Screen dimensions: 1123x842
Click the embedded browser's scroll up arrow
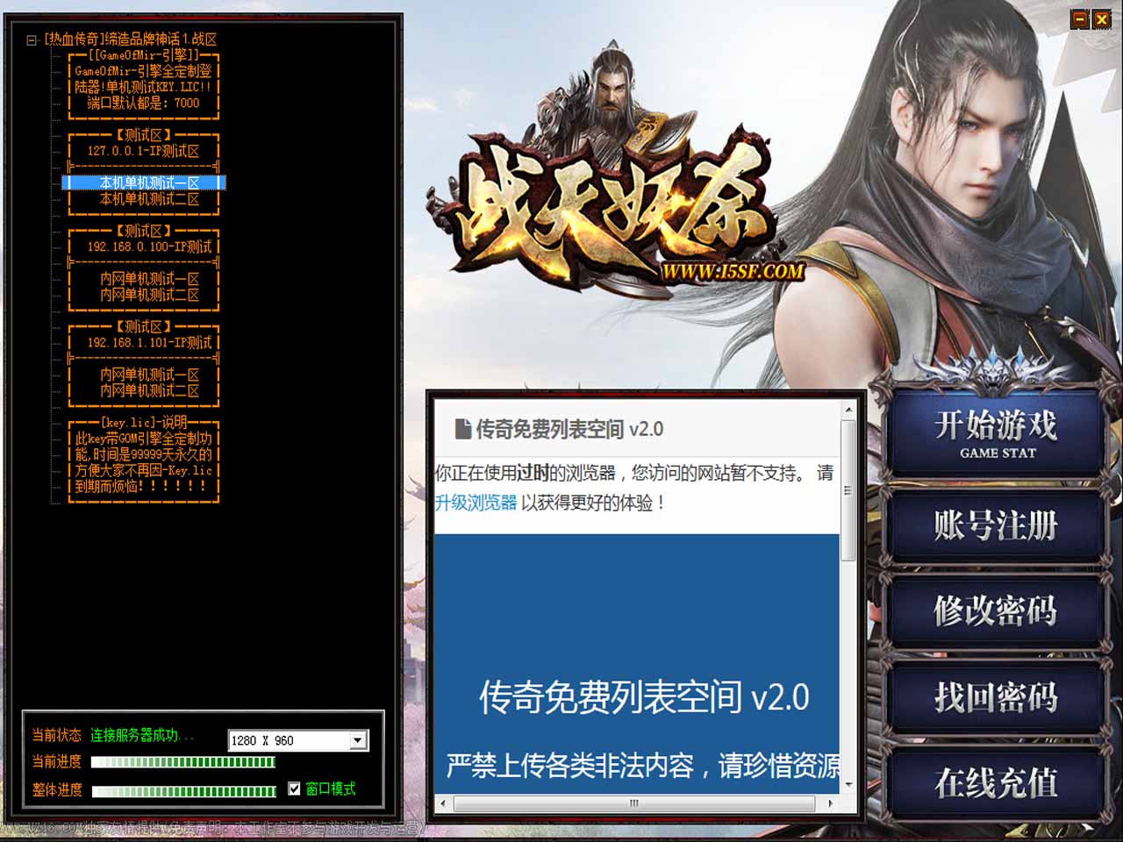[x=848, y=410]
